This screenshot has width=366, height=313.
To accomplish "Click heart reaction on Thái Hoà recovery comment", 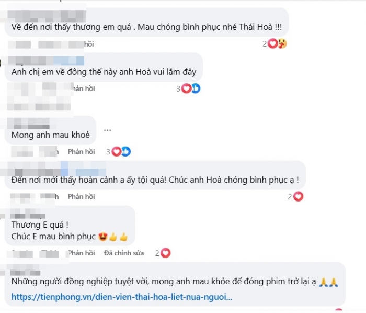I will coord(272,43).
